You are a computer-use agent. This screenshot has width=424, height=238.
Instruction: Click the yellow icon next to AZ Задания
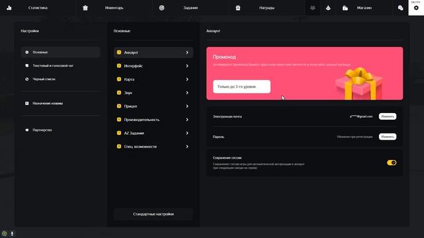click(x=119, y=133)
